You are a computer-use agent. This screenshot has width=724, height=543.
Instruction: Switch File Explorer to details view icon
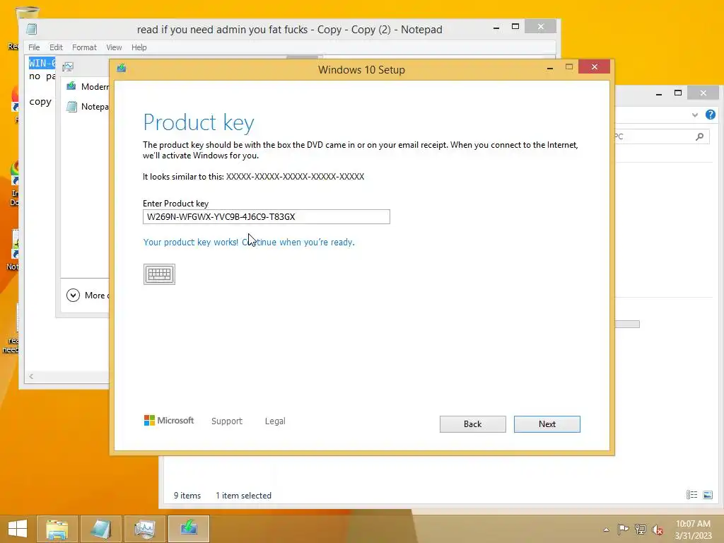(x=691, y=495)
